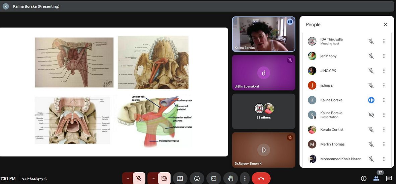Open more actions for Kalina Borska Presentation
The image size is (396, 184).
click(x=384, y=115)
